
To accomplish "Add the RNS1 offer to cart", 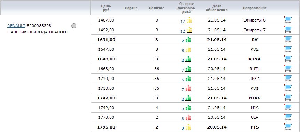I will coord(288,78).
